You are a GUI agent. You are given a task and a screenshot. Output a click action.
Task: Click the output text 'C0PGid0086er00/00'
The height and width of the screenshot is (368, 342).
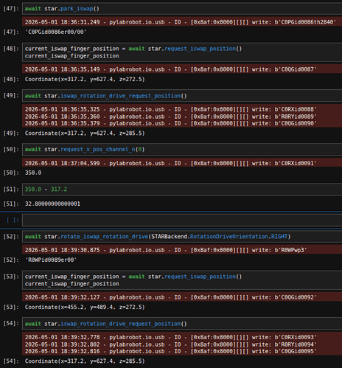[x=55, y=32]
